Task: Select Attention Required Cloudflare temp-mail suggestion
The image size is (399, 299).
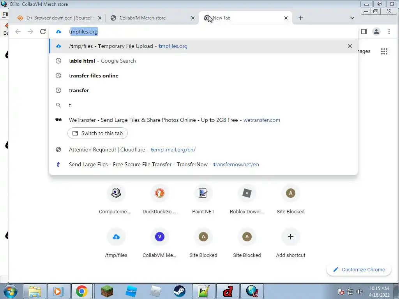Action: coord(203,149)
